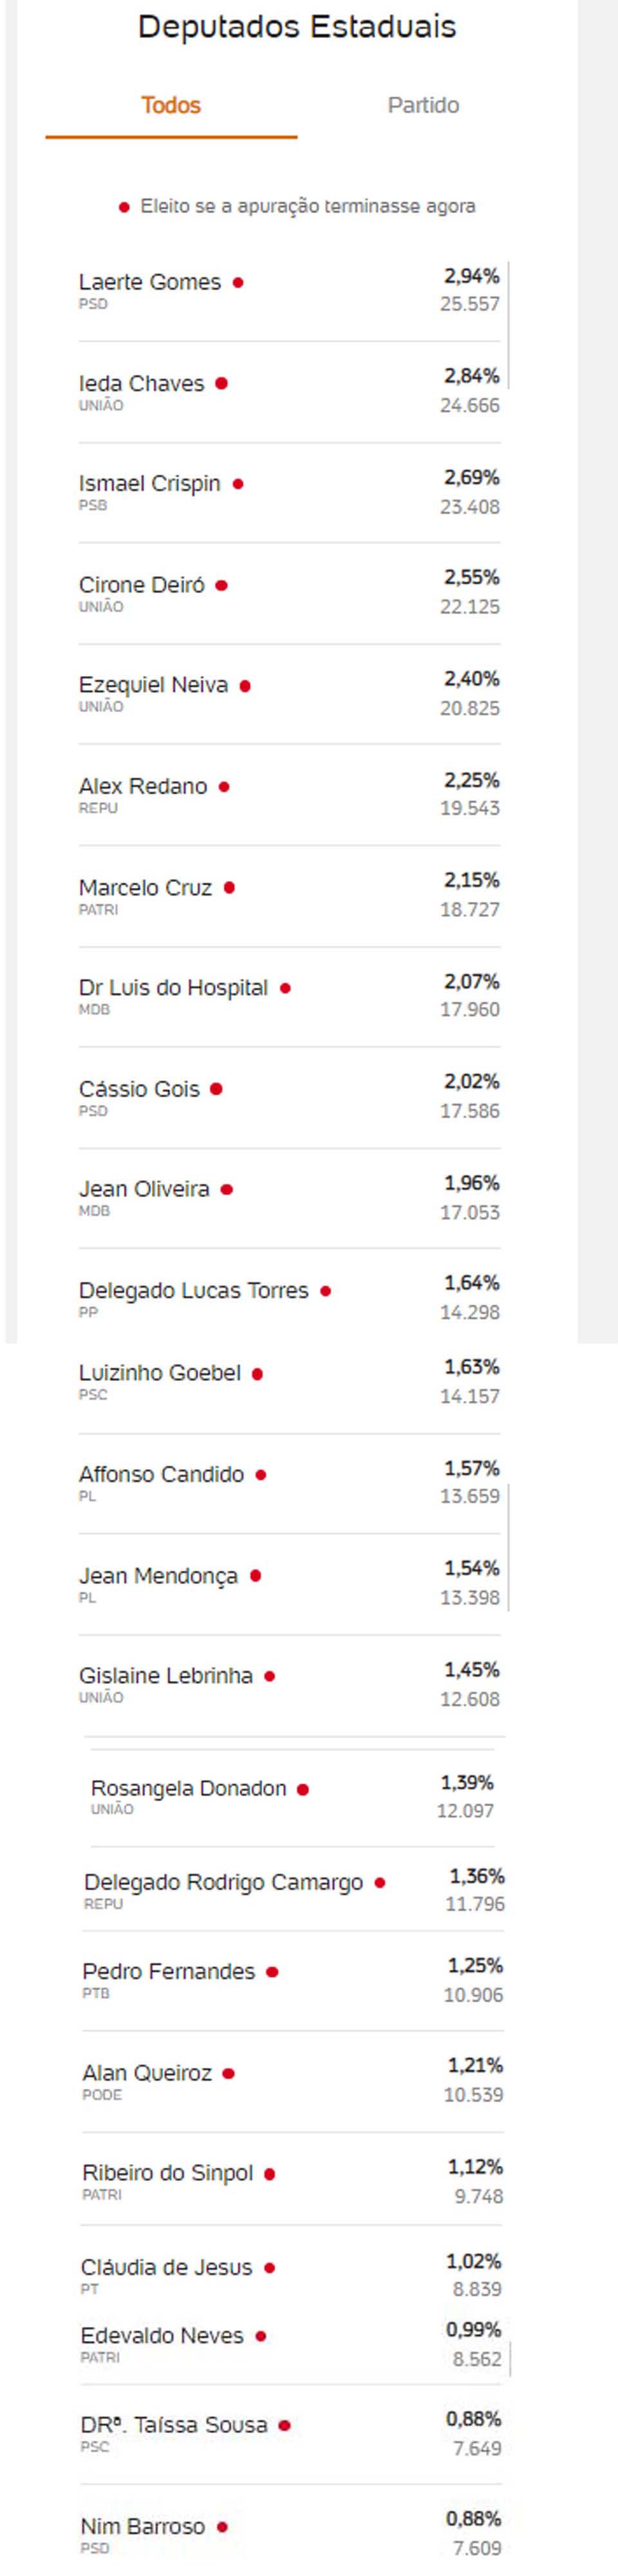Click Pedro Fernandes' 10.906 vote count
Image resolution: width=618 pixels, height=2576 pixels.
click(x=473, y=1995)
